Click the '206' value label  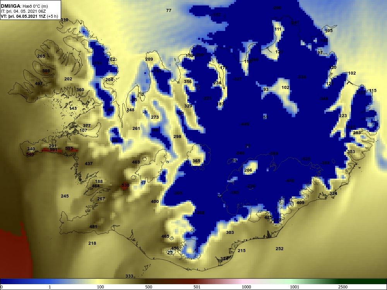click(x=248, y=170)
